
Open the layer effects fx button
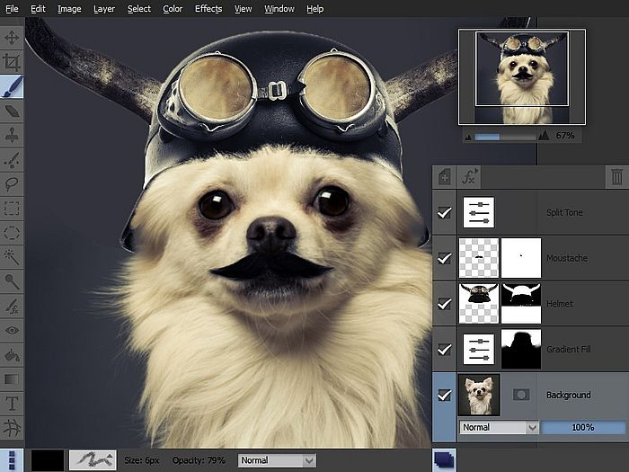[469, 177]
